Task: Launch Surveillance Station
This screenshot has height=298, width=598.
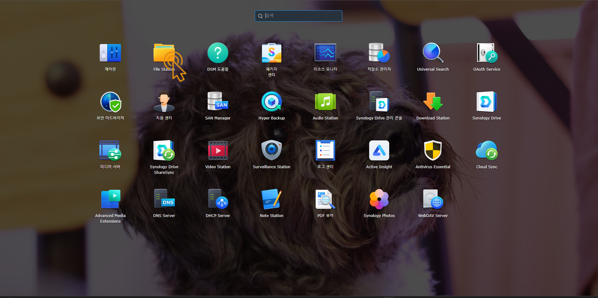Action: (x=272, y=150)
